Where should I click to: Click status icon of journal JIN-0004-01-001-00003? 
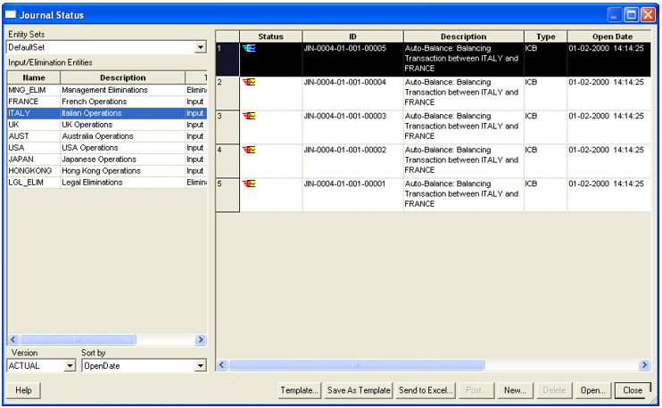[249, 116]
